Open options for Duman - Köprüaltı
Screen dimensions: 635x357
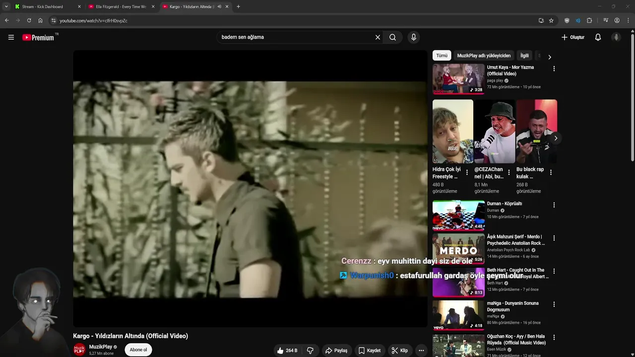point(554,205)
